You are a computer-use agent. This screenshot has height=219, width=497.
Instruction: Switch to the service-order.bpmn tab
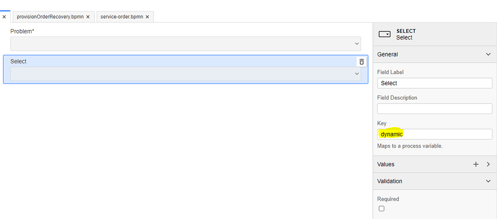click(122, 17)
